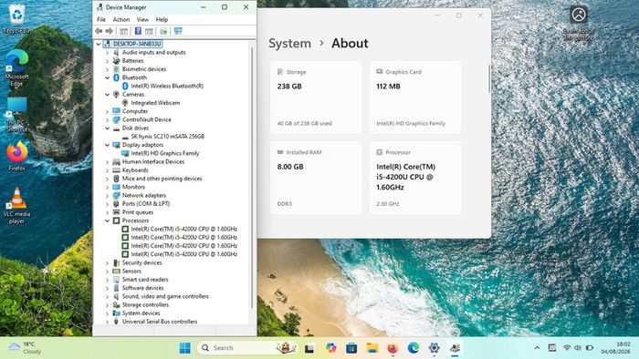This screenshot has height=359, width=639.
Task: Show hidden icons in the system tray
Action: pos(537,348)
